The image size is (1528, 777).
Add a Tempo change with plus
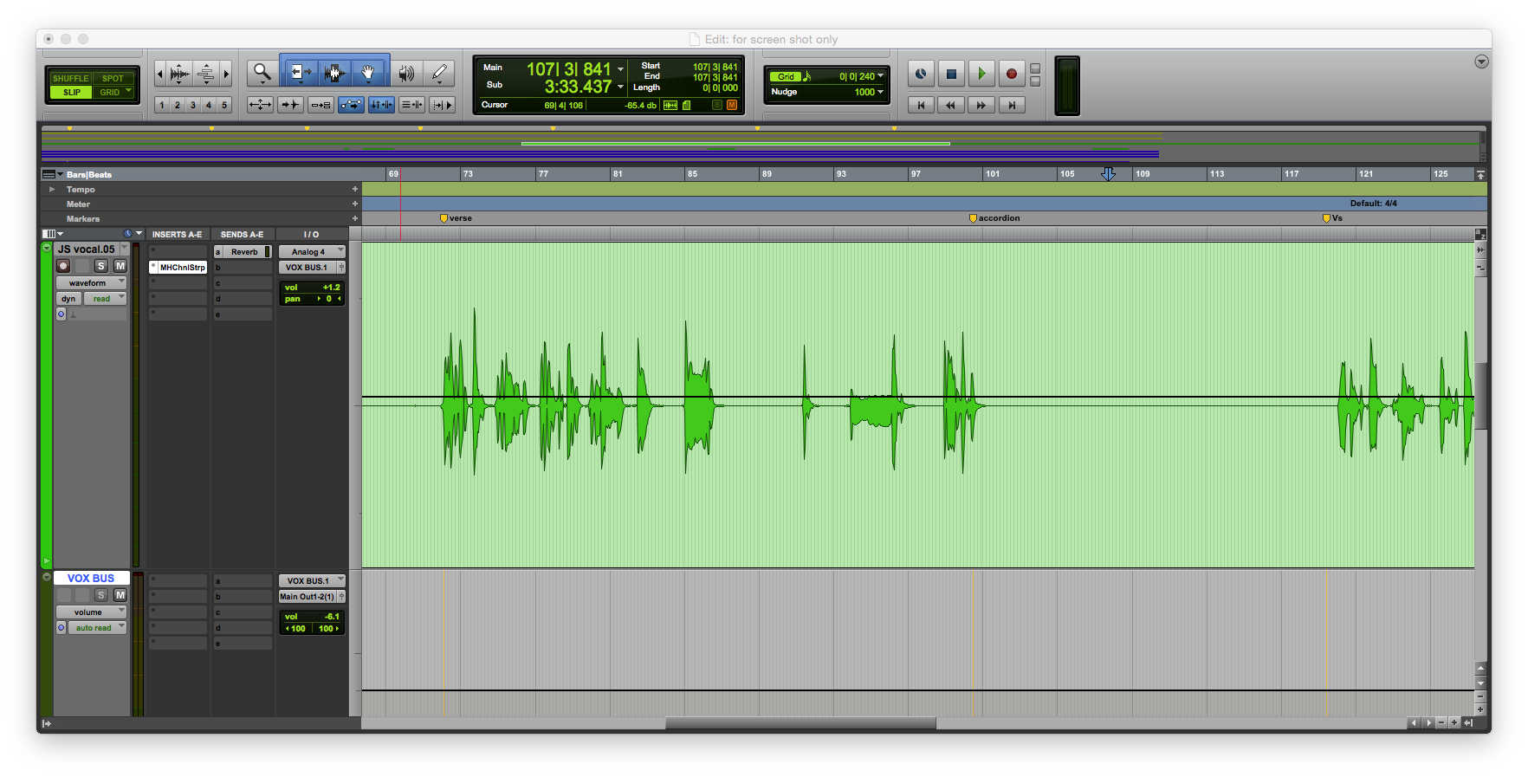pyautogui.click(x=354, y=189)
